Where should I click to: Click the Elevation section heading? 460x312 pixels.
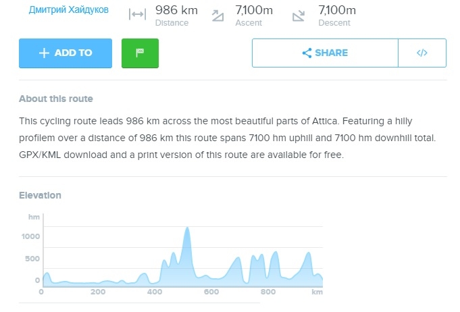pyautogui.click(x=40, y=195)
